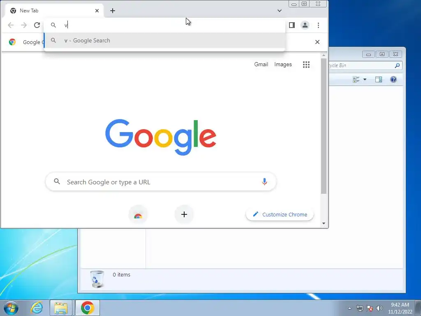Open help in the Recycle Bin window

coord(393,79)
